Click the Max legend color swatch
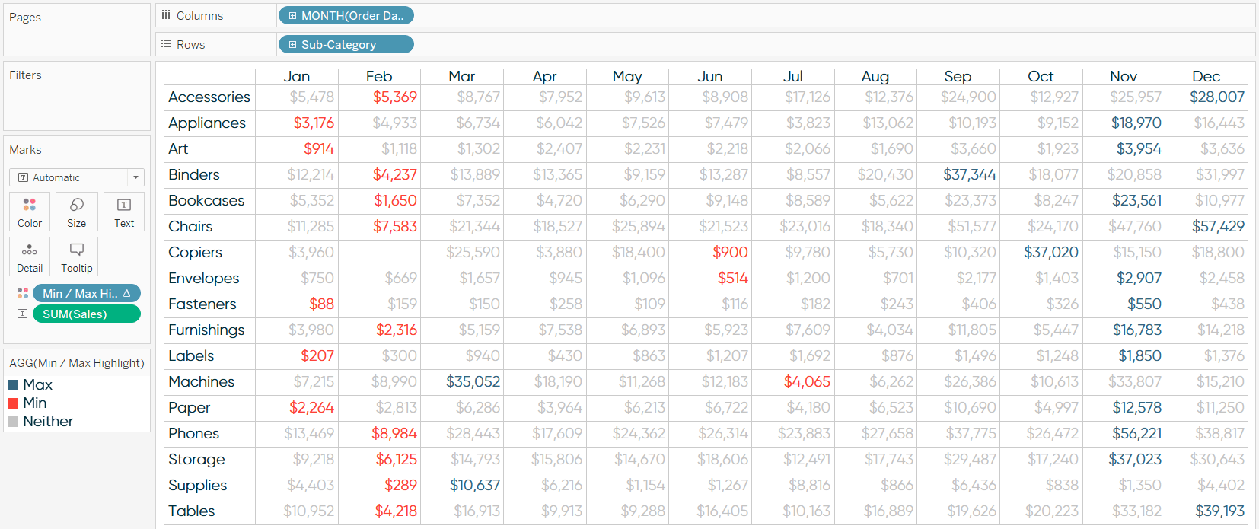This screenshot has height=529, width=1259. [x=13, y=384]
